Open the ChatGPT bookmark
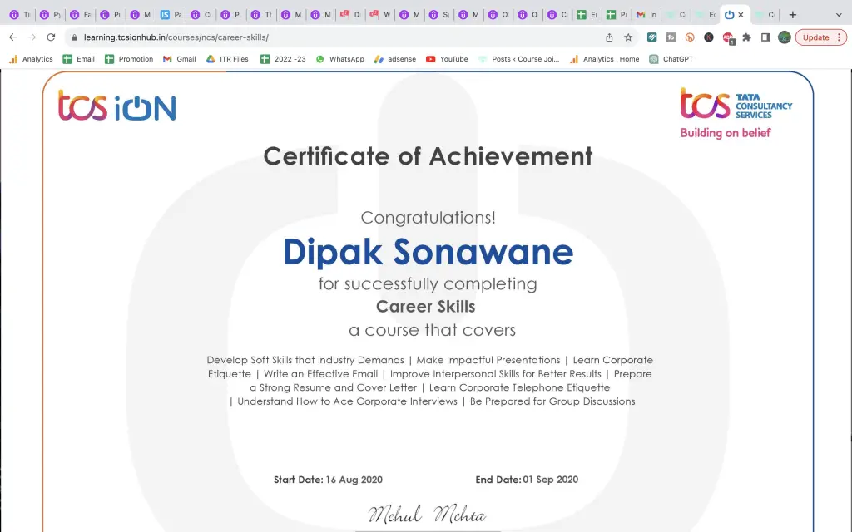Viewport: 852px width, 532px height. (x=671, y=59)
